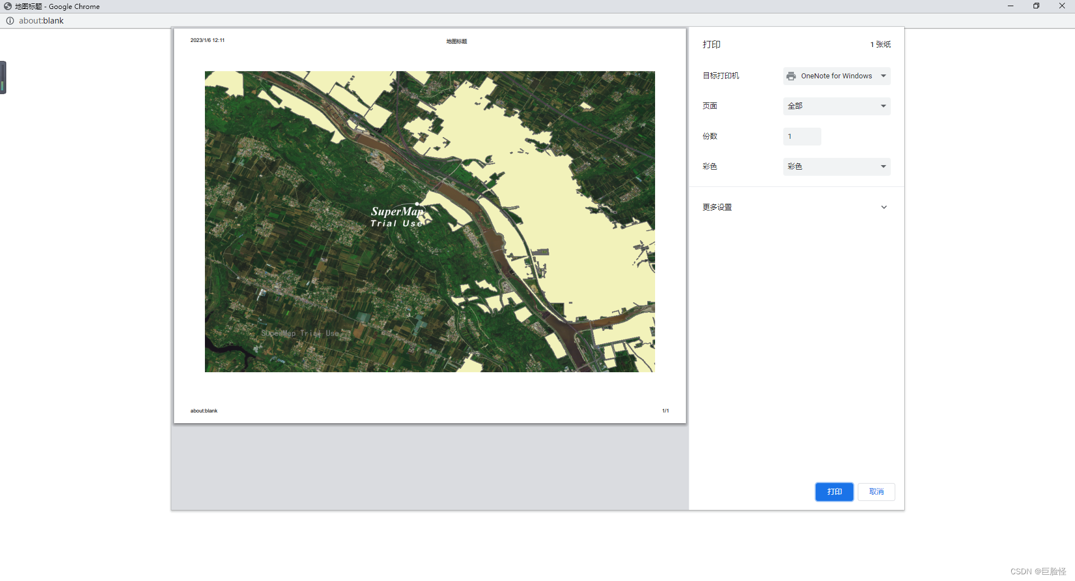Click the 2023/1/6 12:11 date header text
Screen dimensions: 1075x581
(207, 40)
